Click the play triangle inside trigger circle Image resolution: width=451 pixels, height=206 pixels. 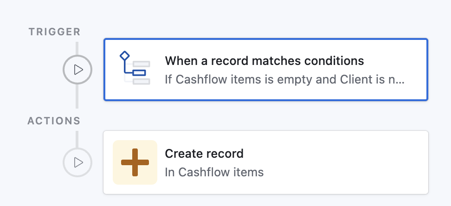click(78, 70)
